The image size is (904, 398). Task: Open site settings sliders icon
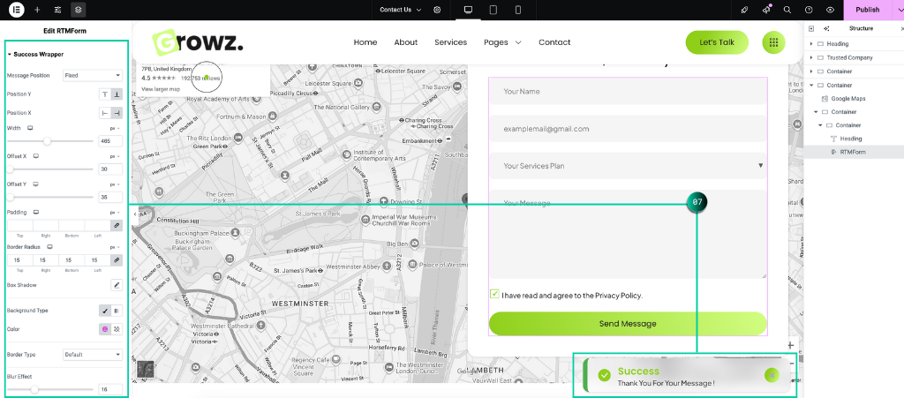tap(57, 10)
